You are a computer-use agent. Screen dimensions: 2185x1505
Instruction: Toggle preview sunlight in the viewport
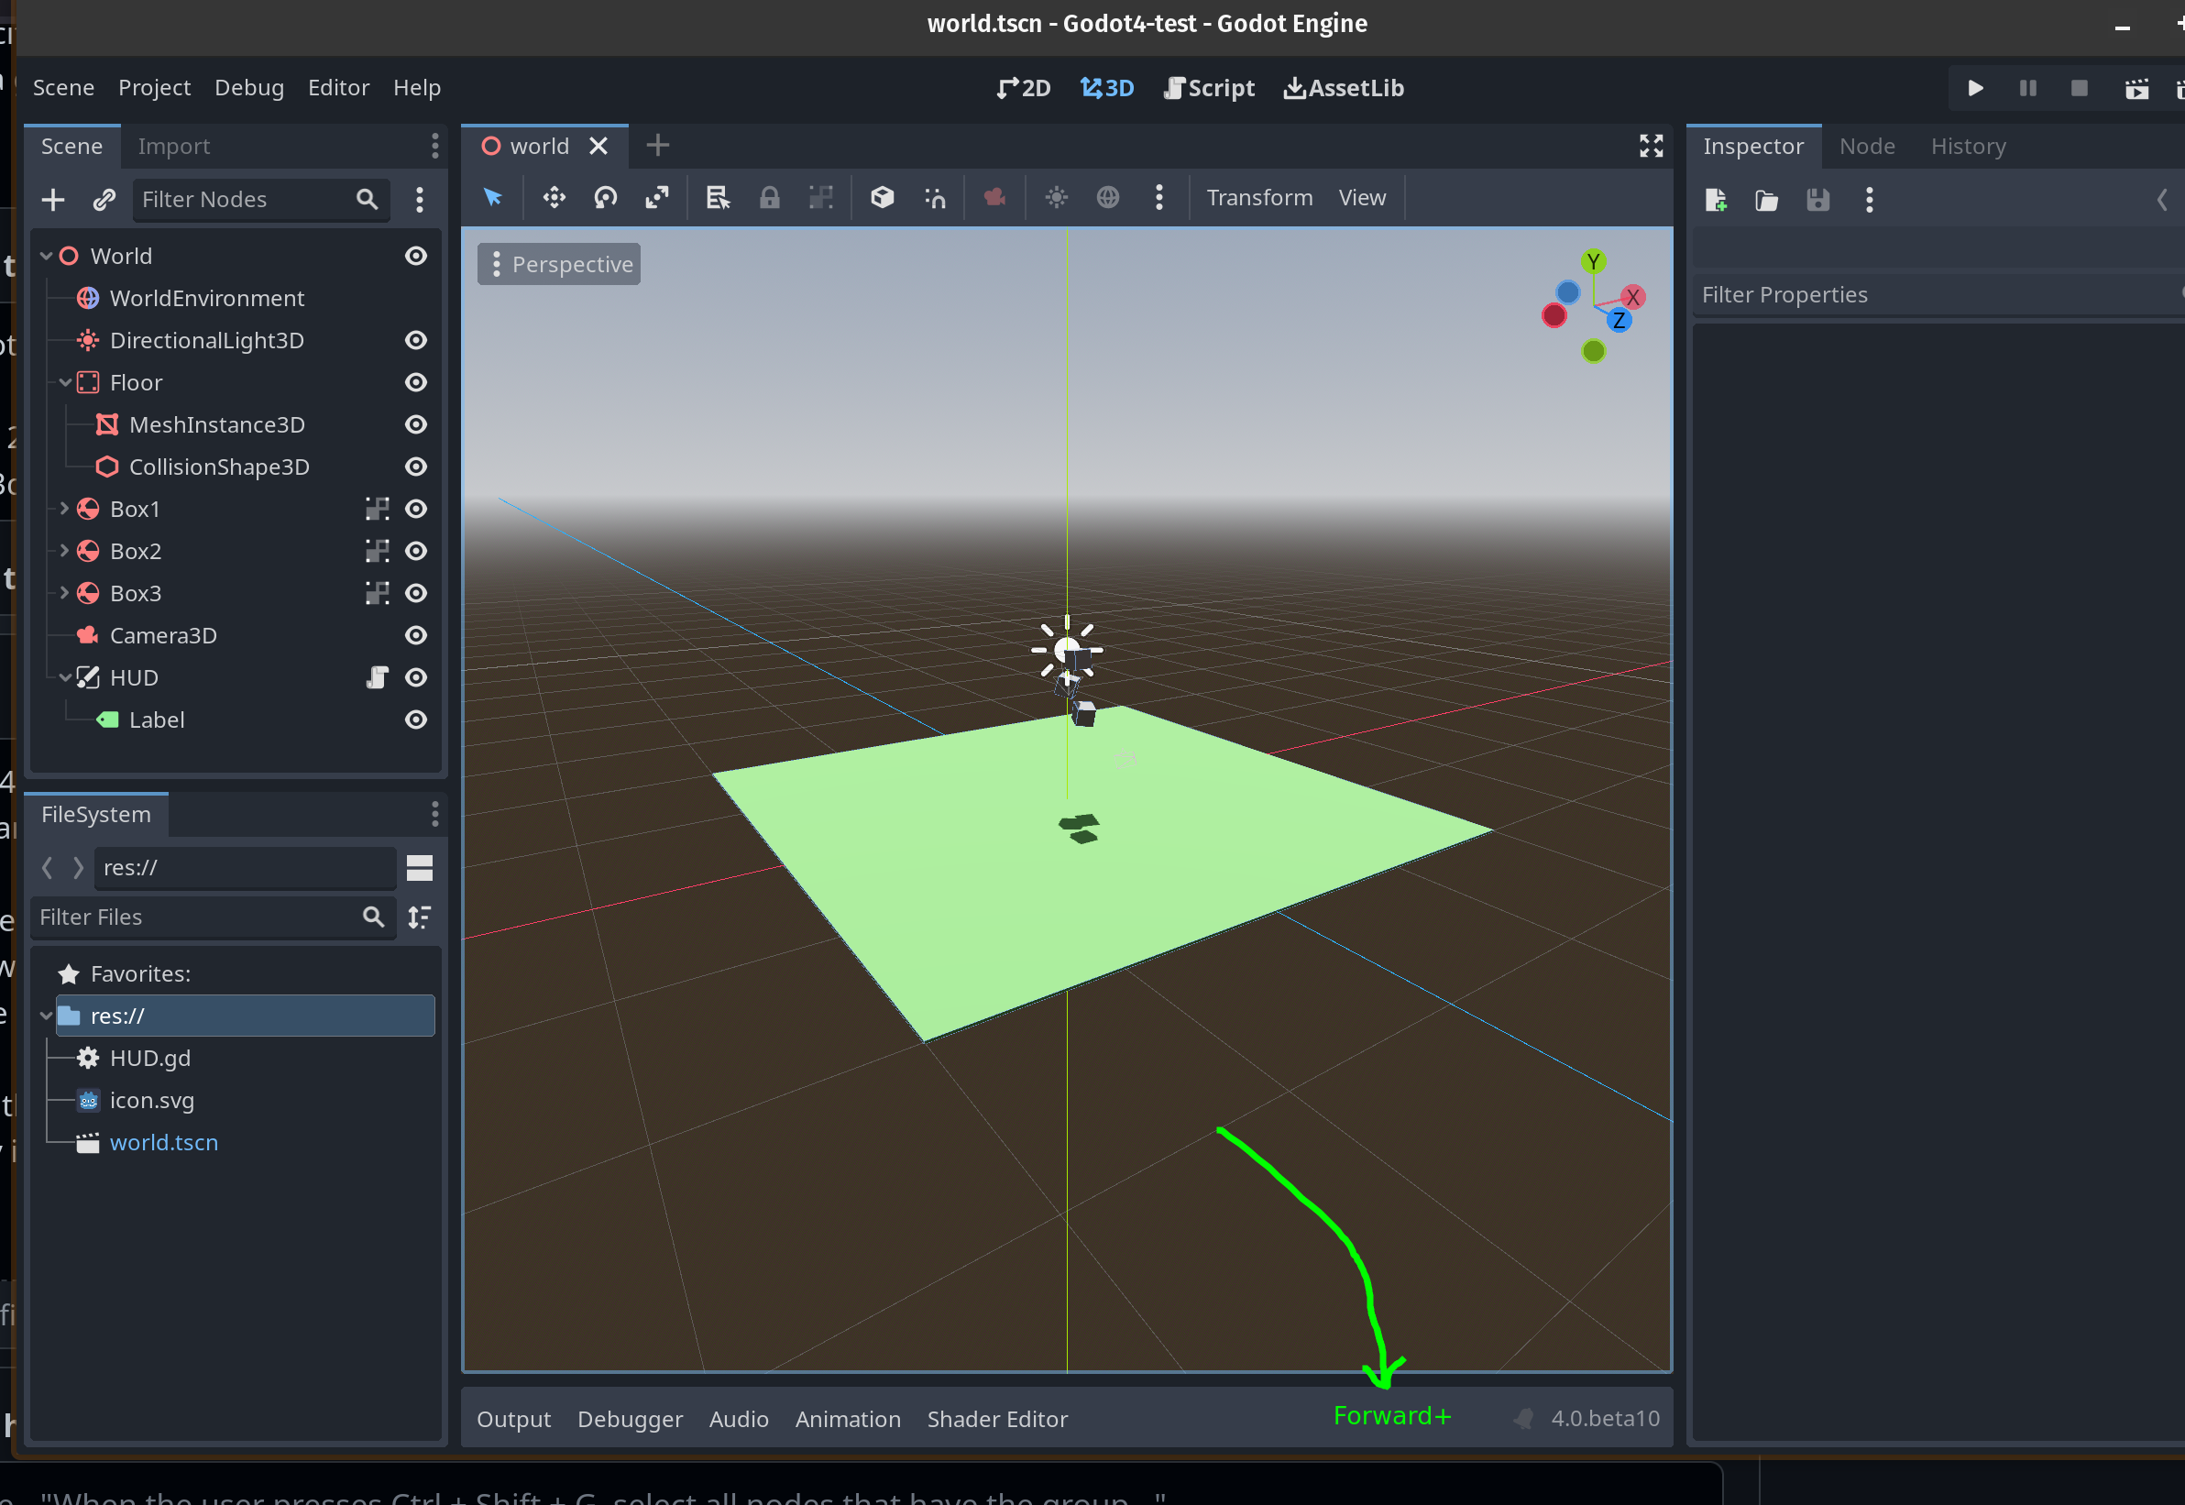pos(1056,197)
